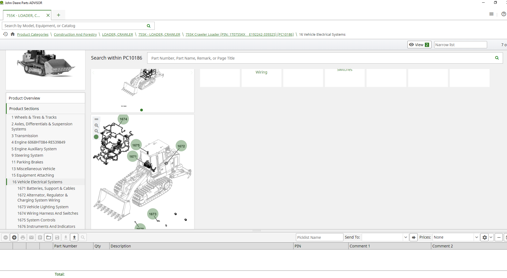Follow 755K Crawler Loader PC10186 breadcrumb link

point(240,35)
